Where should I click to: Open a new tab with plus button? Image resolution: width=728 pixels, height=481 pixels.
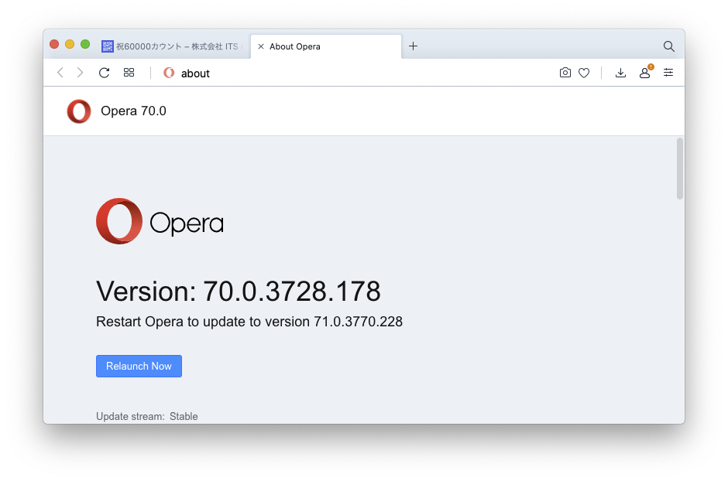[413, 46]
